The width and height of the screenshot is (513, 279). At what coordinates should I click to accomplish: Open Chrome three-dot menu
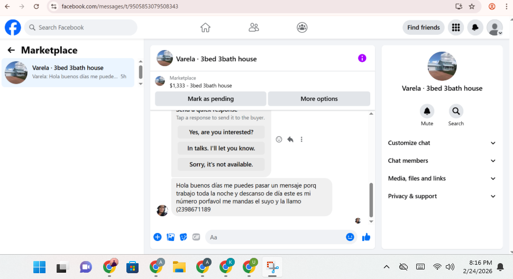(506, 6)
